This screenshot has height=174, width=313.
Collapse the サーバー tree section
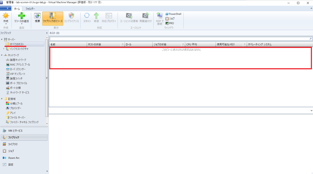(x=2, y=39)
